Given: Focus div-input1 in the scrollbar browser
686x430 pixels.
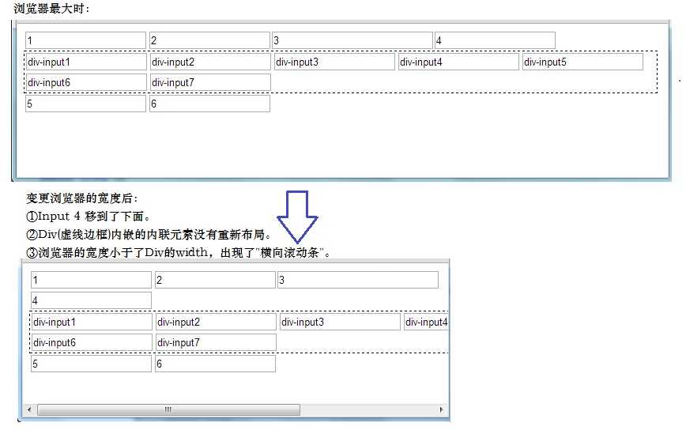Looking at the screenshot, I should (92, 322).
